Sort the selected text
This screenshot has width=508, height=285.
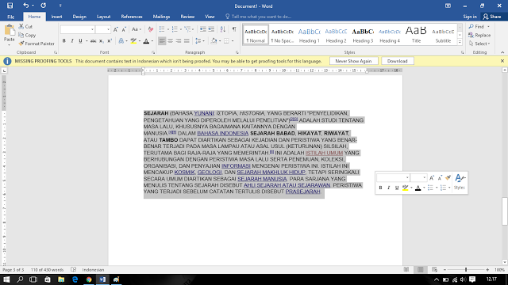pos(223,29)
